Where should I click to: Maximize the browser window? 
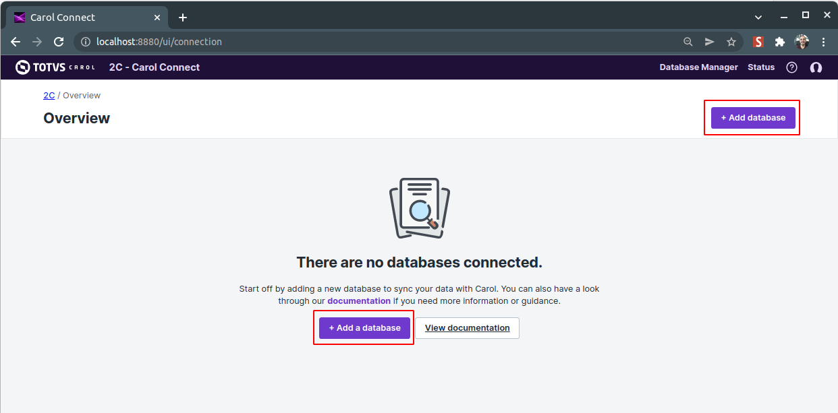(805, 15)
